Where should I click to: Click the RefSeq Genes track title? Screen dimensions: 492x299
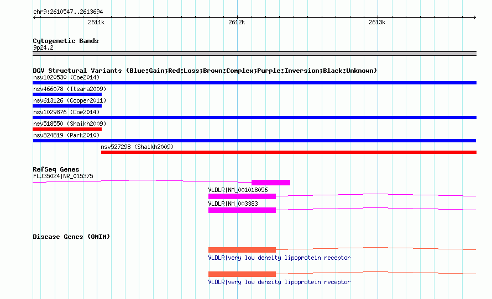(56, 169)
